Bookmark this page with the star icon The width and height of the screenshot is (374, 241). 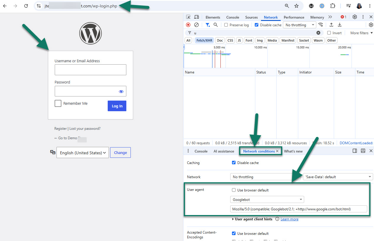pos(296,6)
